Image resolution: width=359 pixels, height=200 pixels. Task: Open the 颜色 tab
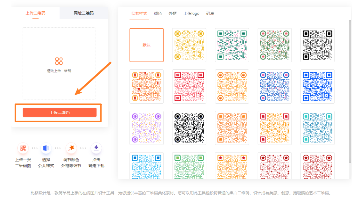tap(158, 14)
